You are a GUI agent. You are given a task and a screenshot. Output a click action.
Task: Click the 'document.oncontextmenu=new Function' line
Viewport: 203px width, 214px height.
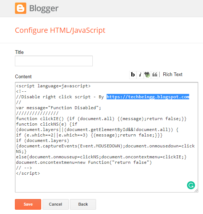(84, 162)
